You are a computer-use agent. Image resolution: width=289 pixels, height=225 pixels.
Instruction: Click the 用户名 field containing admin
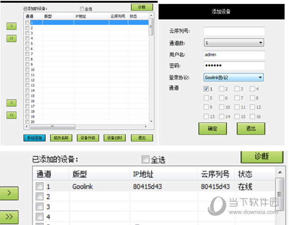point(234,55)
